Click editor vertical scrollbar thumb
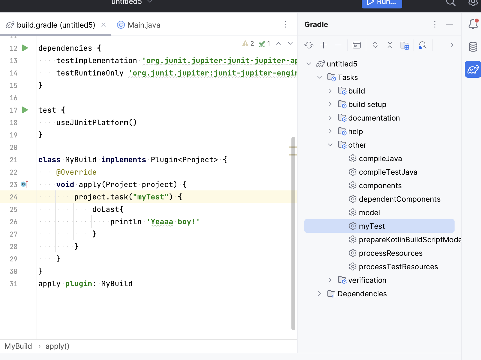The height and width of the screenshot is (360, 481). pyautogui.click(x=293, y=233)
